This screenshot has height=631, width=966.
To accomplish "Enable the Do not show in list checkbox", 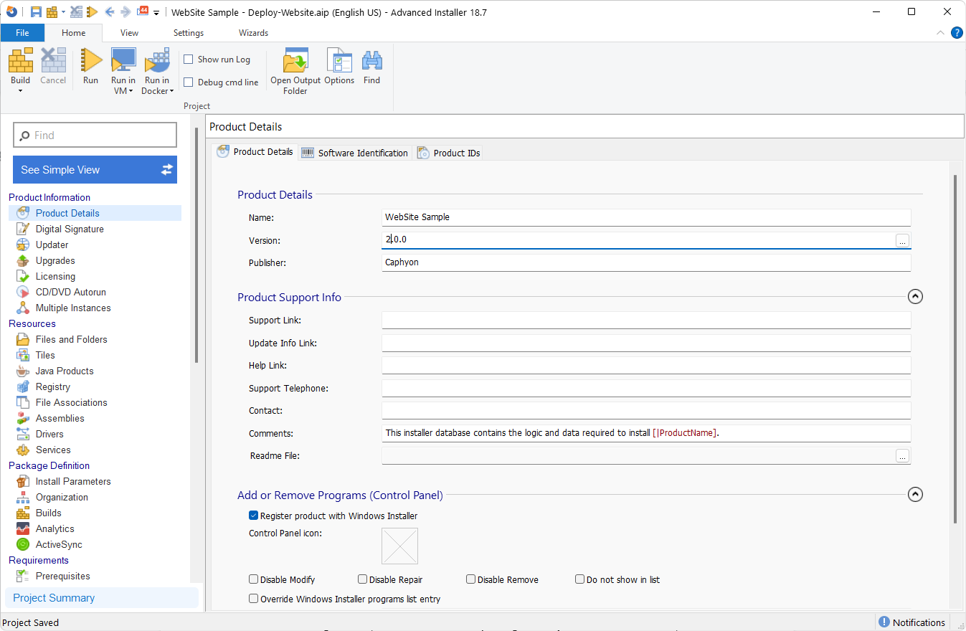I will click(x=579, y=579).
